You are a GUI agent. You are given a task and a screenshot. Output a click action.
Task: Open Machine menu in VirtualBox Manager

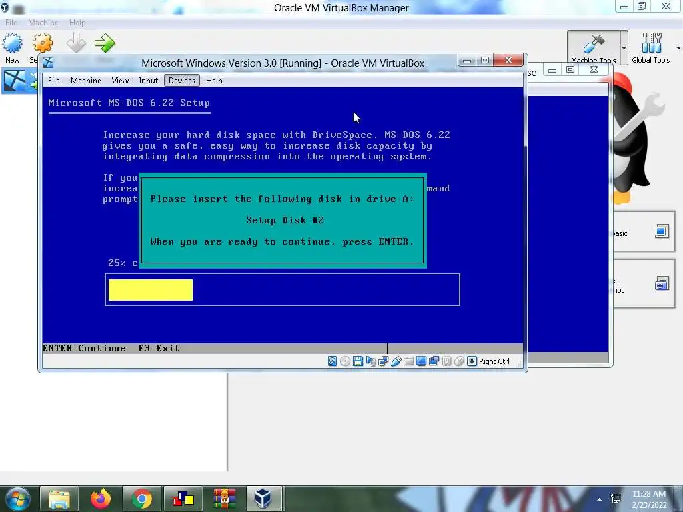(43, 22)
